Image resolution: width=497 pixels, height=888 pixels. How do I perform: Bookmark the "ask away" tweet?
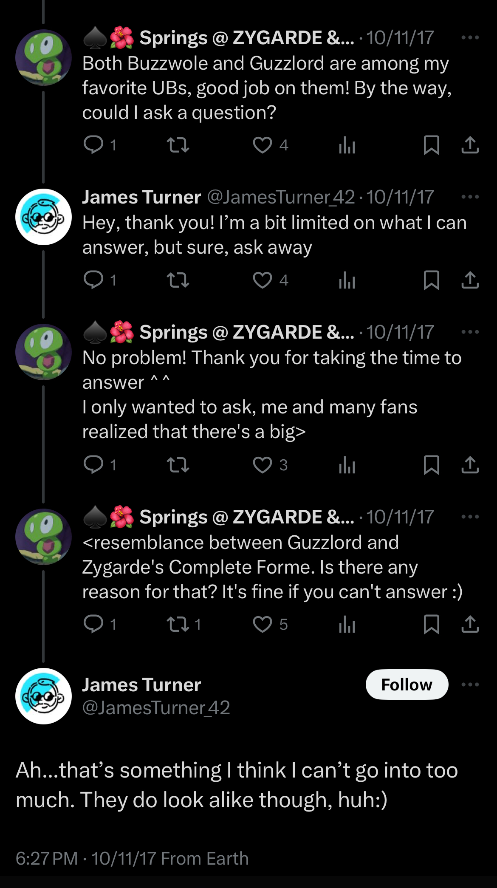[431, 280]
